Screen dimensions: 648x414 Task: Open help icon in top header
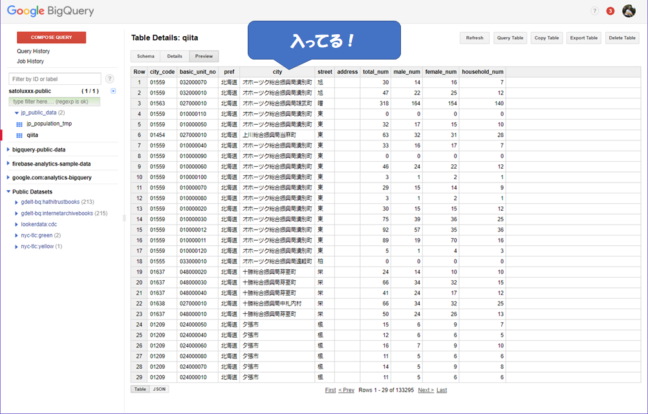click(x=595, y=11)
